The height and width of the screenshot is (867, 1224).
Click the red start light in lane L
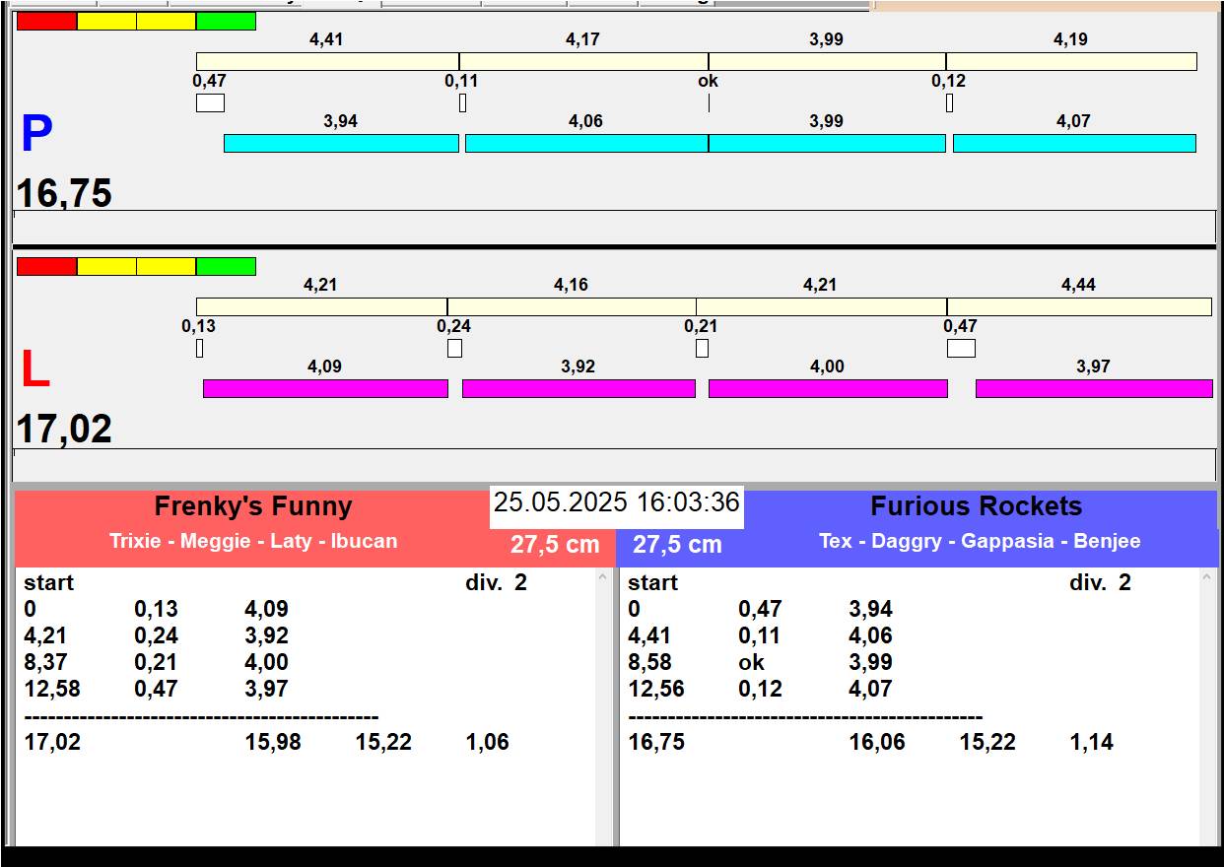point(46,266)
